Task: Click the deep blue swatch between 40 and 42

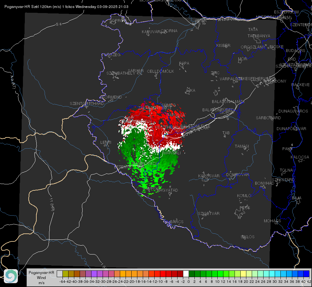Action: coord(307,274)
